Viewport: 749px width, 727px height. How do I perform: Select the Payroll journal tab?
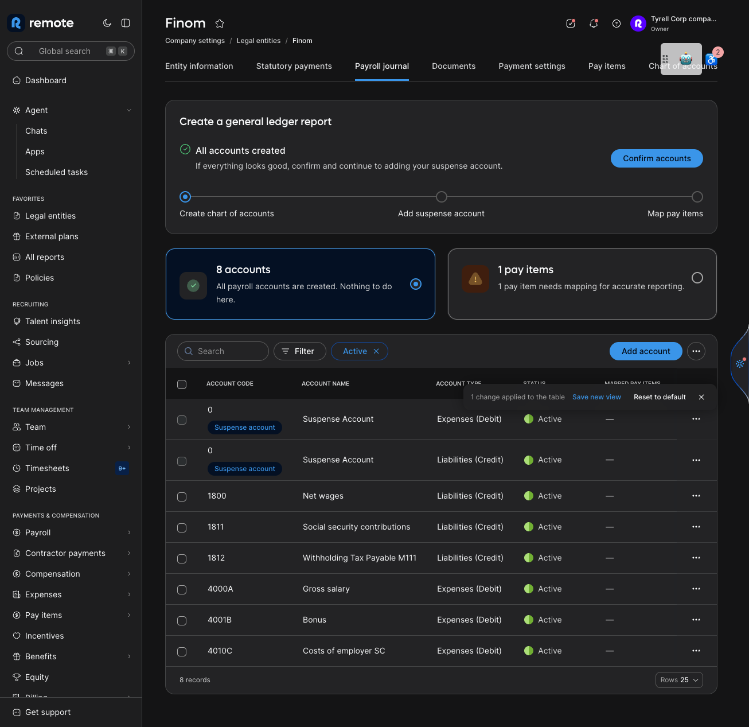point(382,66)
